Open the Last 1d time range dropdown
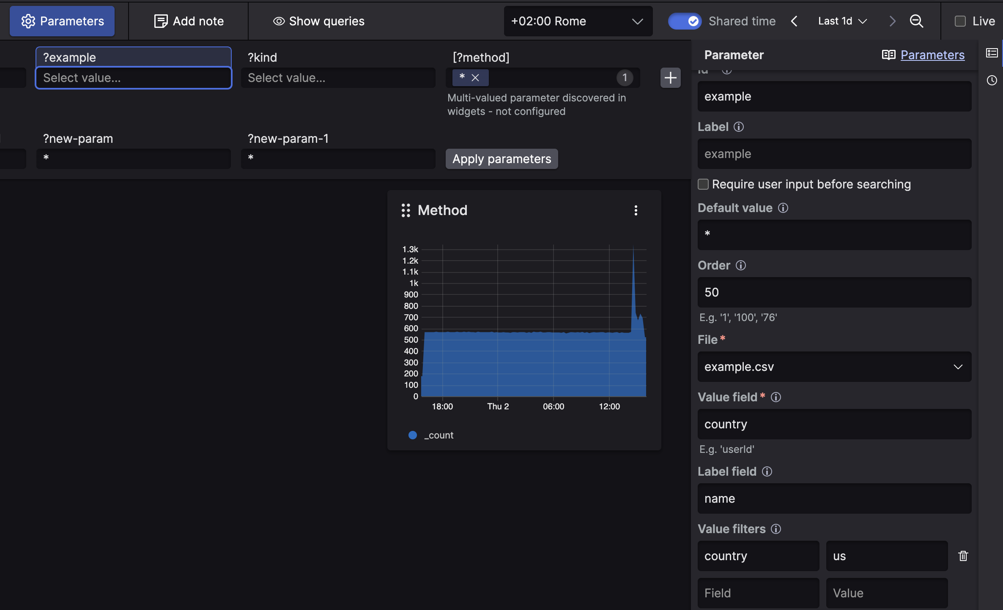Screen dimensions: 1003x610 (842, 21)
